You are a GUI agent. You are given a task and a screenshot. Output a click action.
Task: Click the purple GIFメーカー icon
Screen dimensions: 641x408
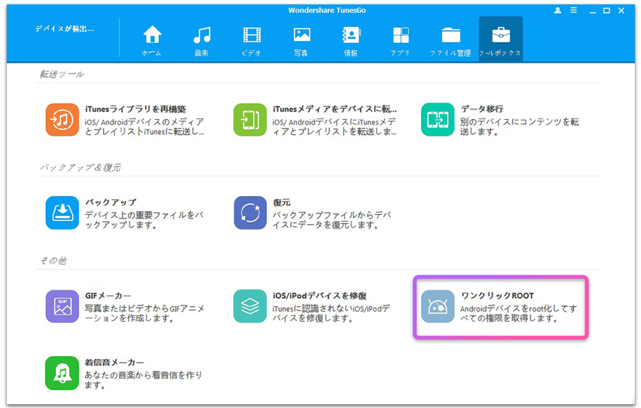62,306
